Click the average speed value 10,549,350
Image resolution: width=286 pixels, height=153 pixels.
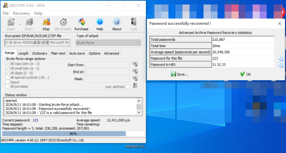pyautogui.click(x=221, y=52)
